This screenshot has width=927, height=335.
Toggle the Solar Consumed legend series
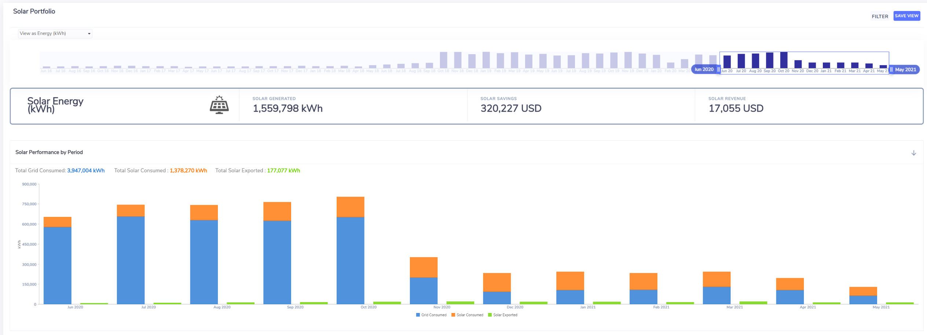[467, 315]
